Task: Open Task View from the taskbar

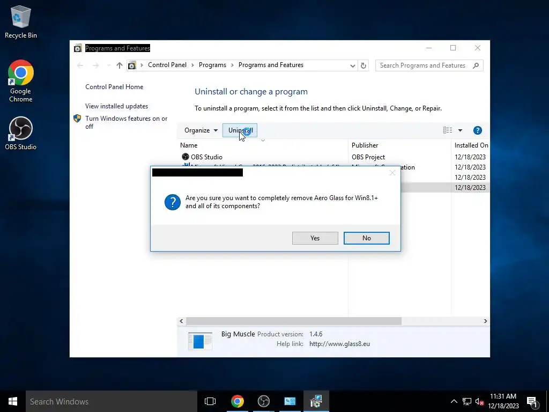Action: [x=210, y=401]
